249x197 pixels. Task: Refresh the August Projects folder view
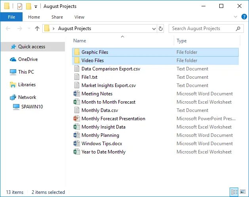pyautogui.click(x=161, y=28)
